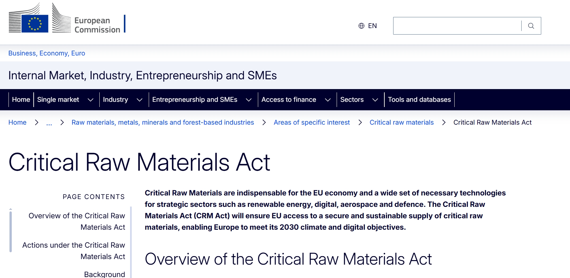The image size is (570, 278).
Task: Expand the Single market menu chevron
Action: coord(91,100)
